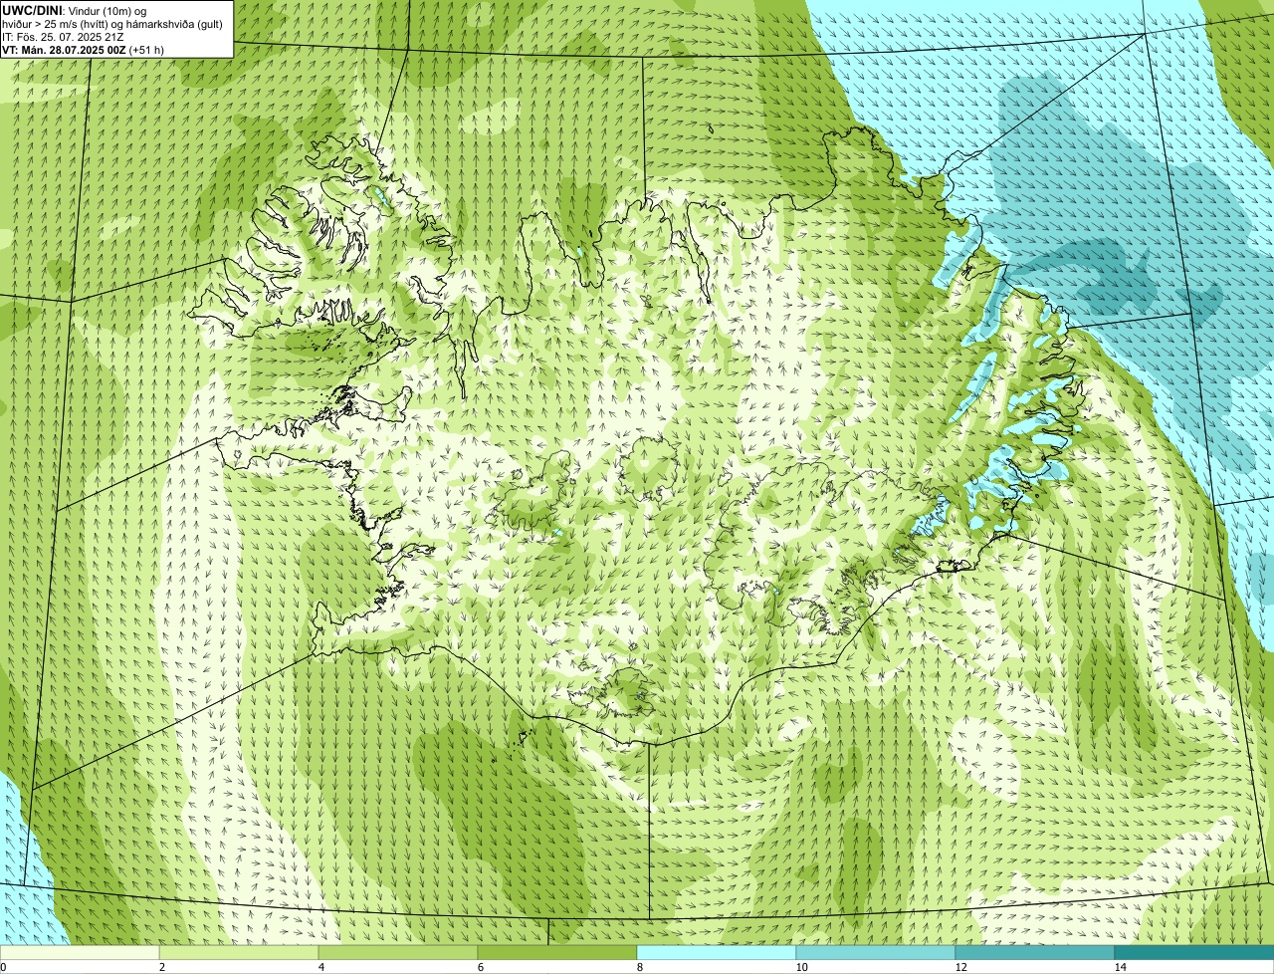Click the '10' label under the color bar
The width and height of the screenshot is (1274, 974).
pos(801,967)
